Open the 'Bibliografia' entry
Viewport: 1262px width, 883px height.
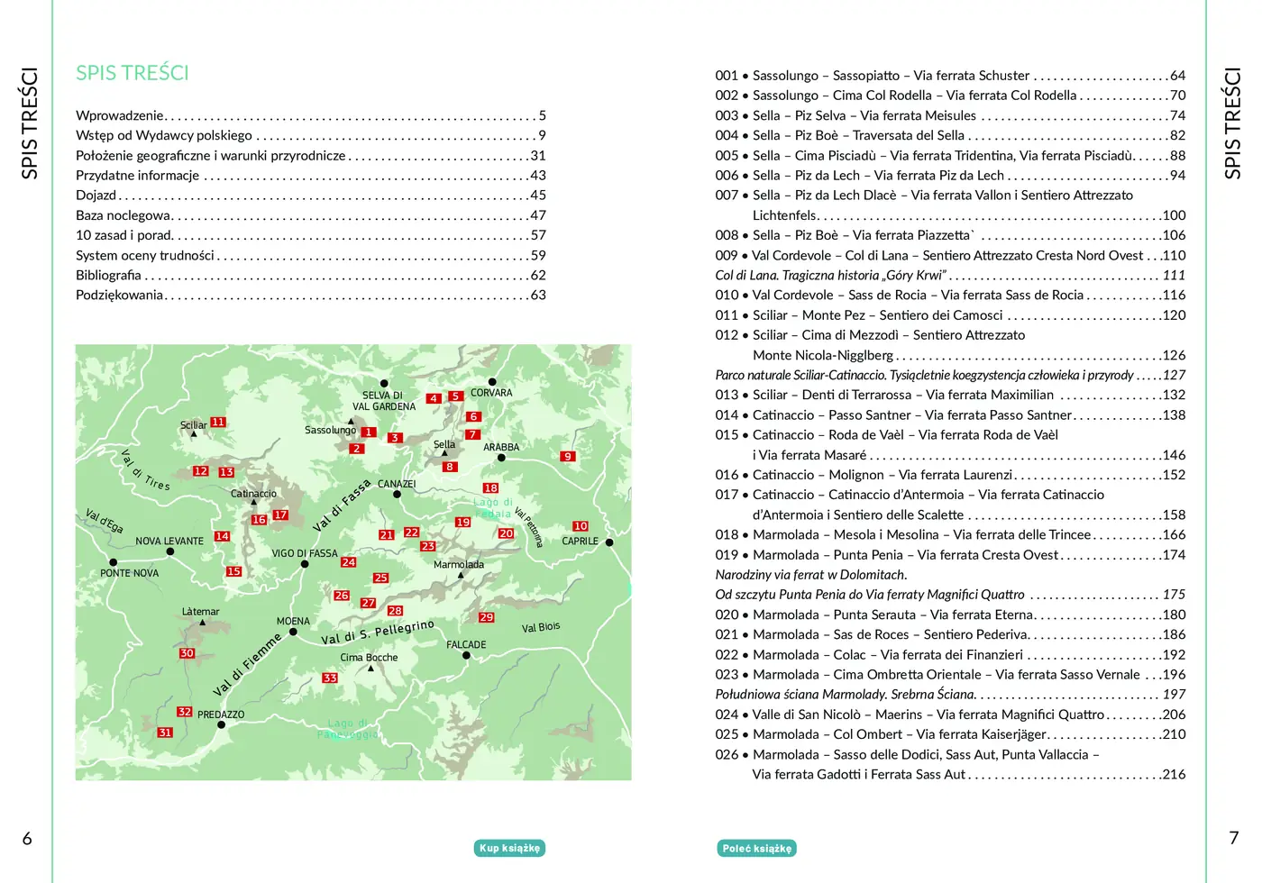[x=311, y=275]
